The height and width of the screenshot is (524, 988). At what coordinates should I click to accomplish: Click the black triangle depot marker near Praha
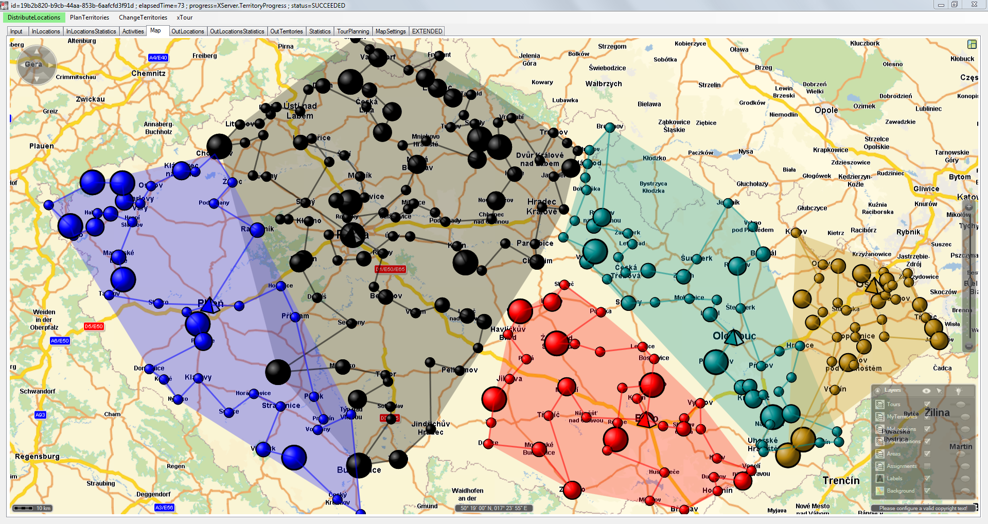[353, 237]
